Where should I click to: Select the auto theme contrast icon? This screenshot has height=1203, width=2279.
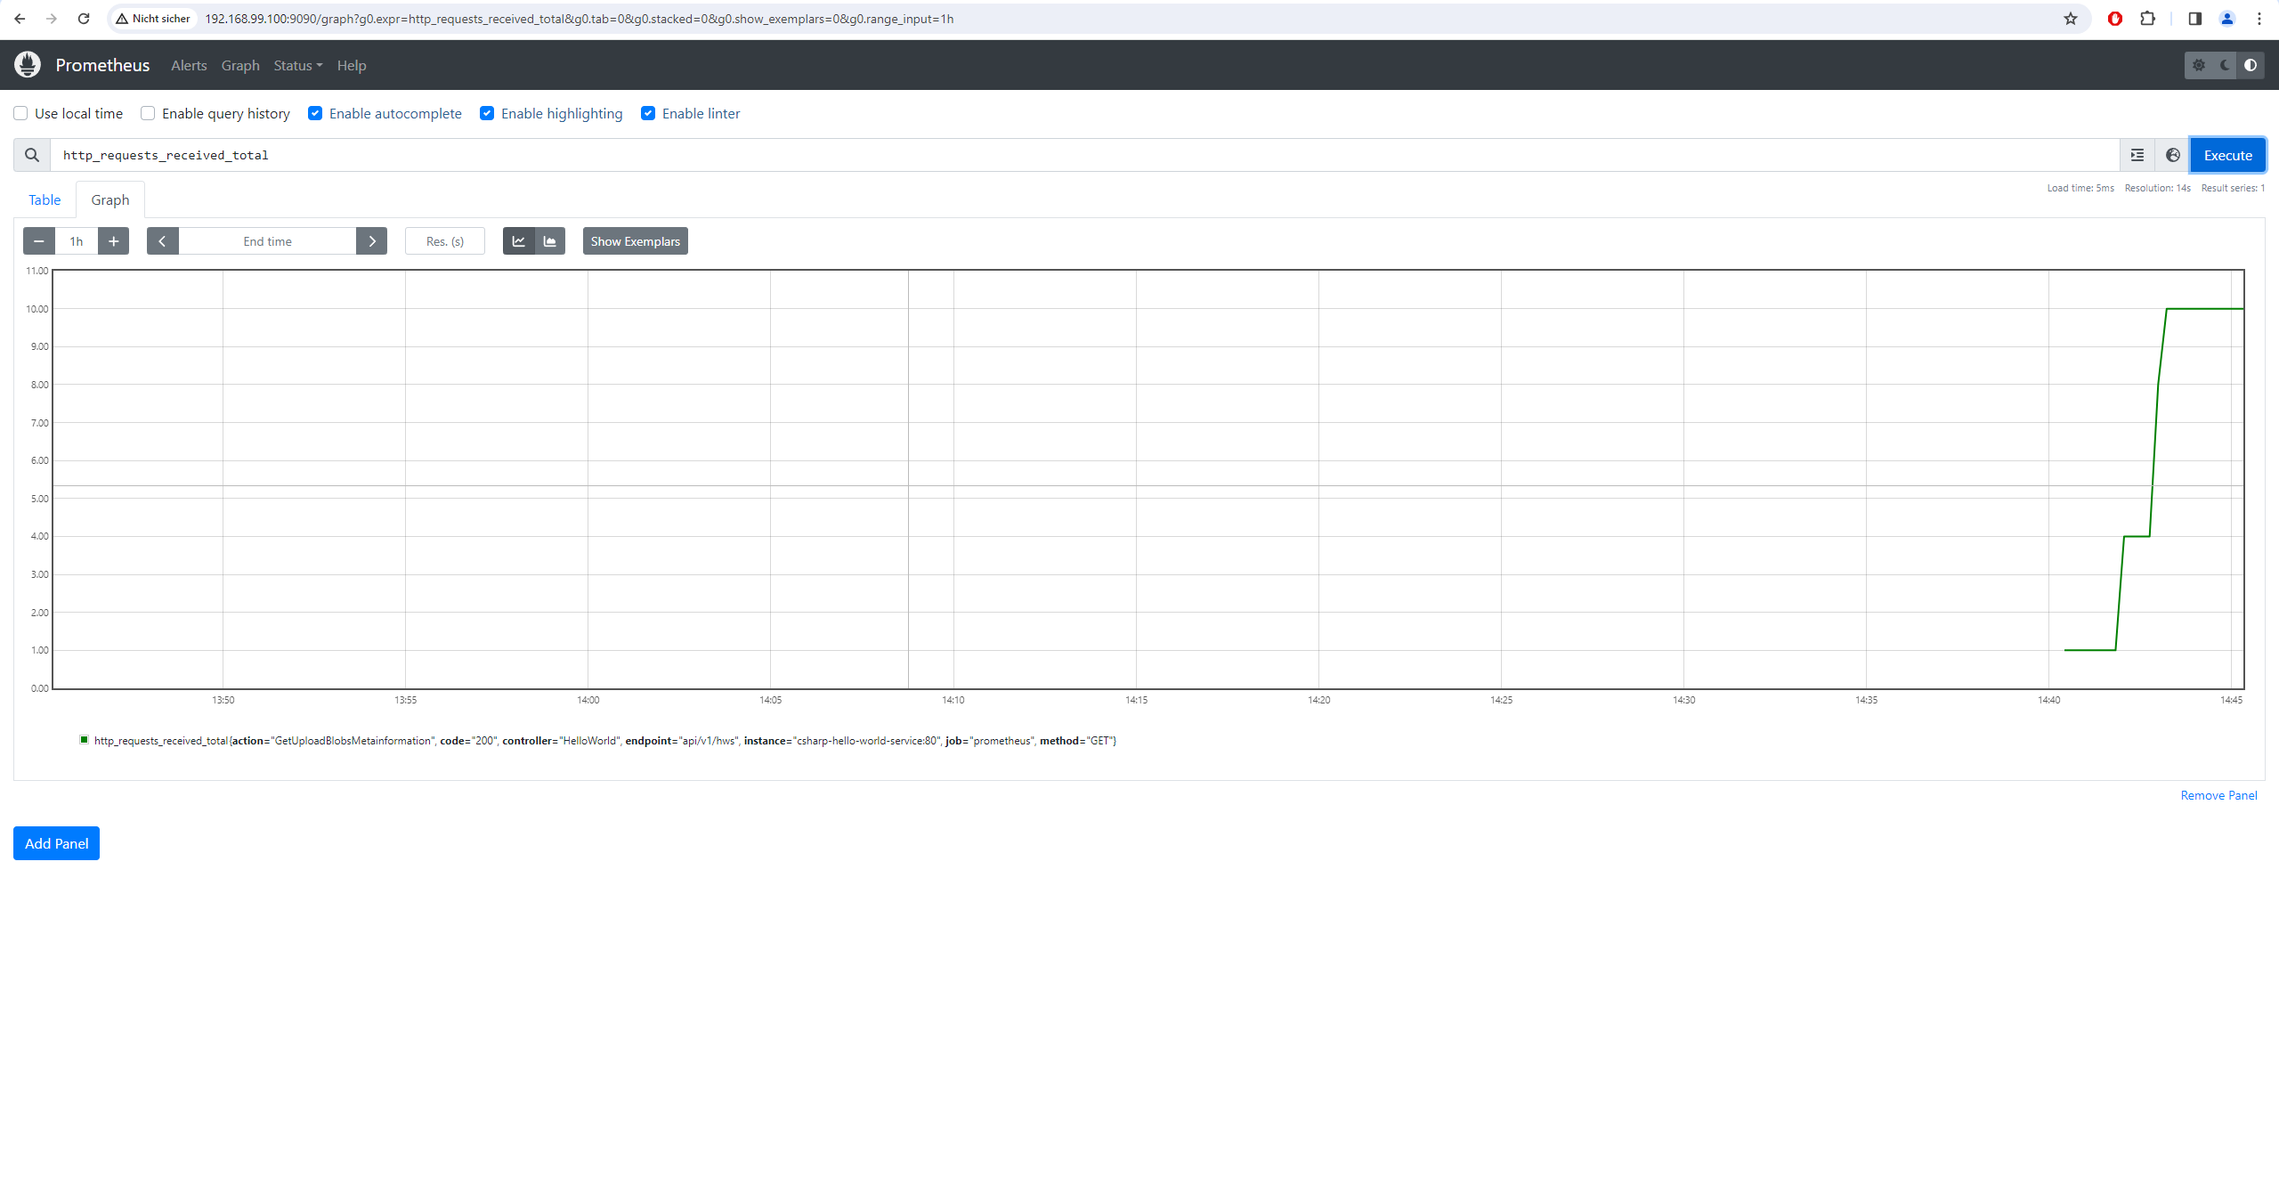click(2251, 65)
